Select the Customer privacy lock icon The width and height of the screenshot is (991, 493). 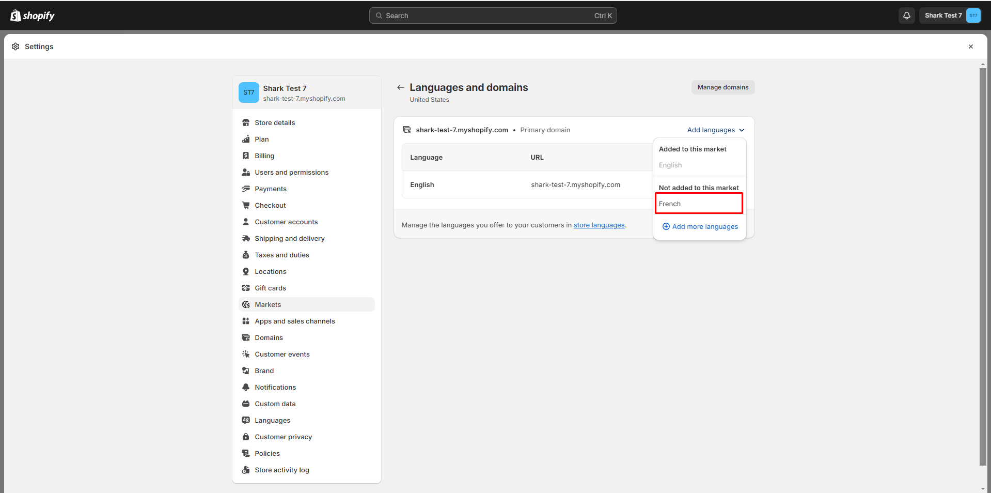(246, 437)
